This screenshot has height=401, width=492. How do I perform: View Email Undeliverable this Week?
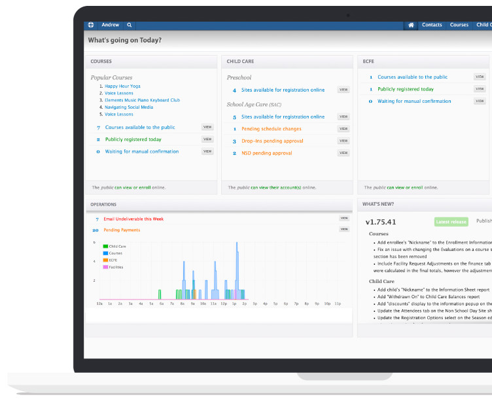click(344, 218)
